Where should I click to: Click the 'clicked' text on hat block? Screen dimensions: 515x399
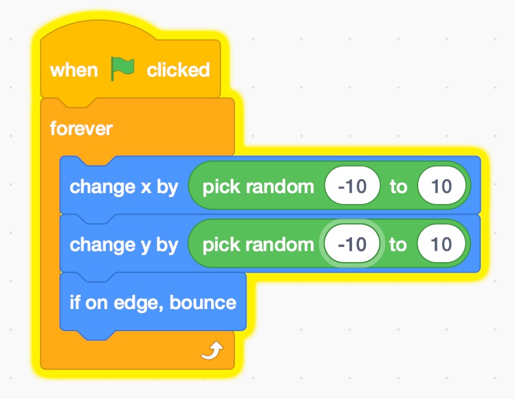click(178, 70)
